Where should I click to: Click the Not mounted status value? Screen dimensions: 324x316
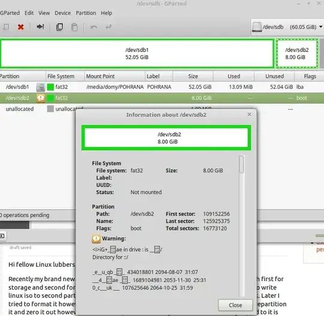coord(146,192)
